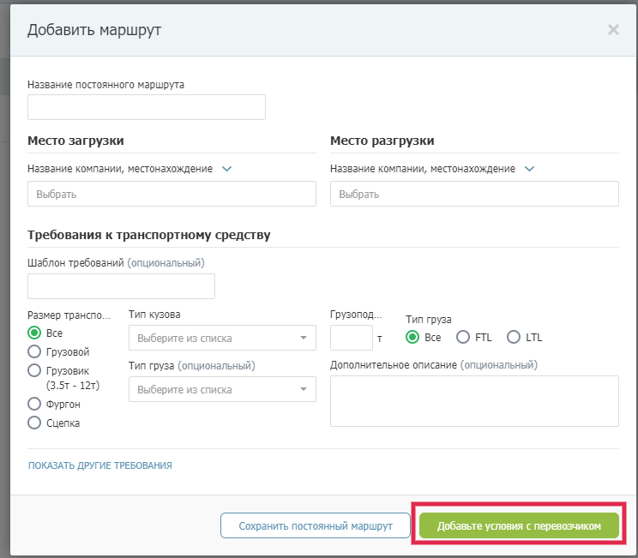
Task: Open Тип кузова dropdown list
Action: coord(222,338)
